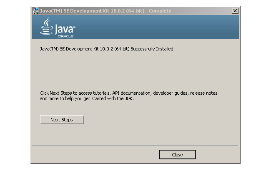The image size is (271, 171).
Task: Click the 'Successfully Installed' message text
Action: tap(106, 49)
